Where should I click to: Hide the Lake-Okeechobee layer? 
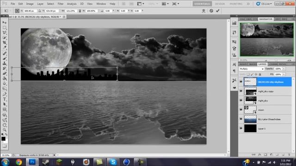click(241, 119)
